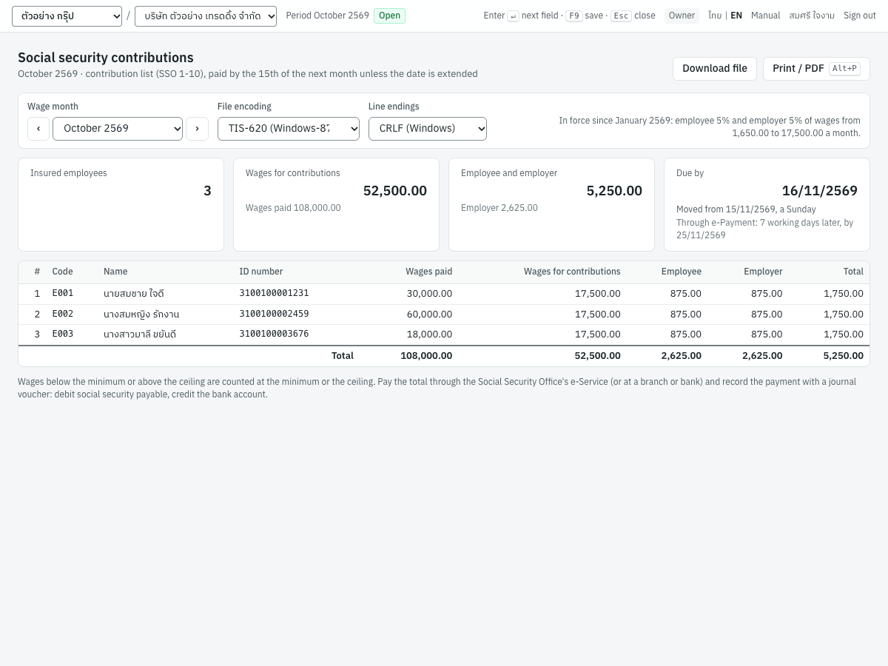The image size is (888, 666).
Task: Click employee code E002
Action: [63, 314]
